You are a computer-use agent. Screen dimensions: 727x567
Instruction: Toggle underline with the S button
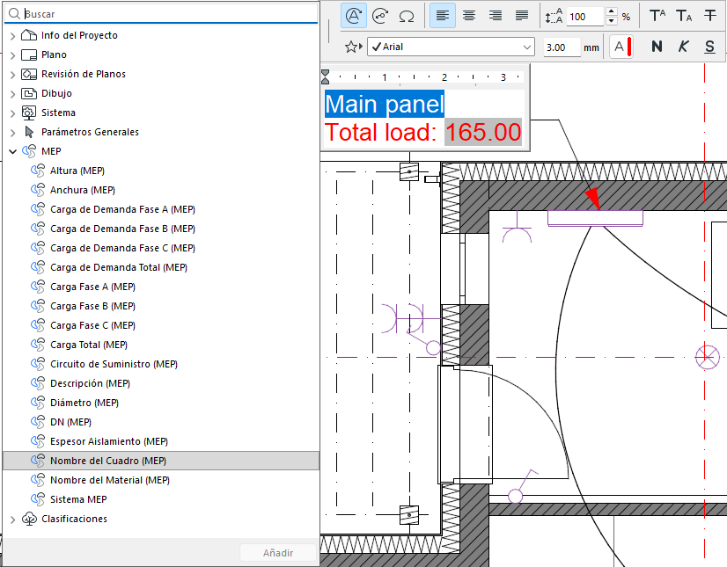[709, 47]
